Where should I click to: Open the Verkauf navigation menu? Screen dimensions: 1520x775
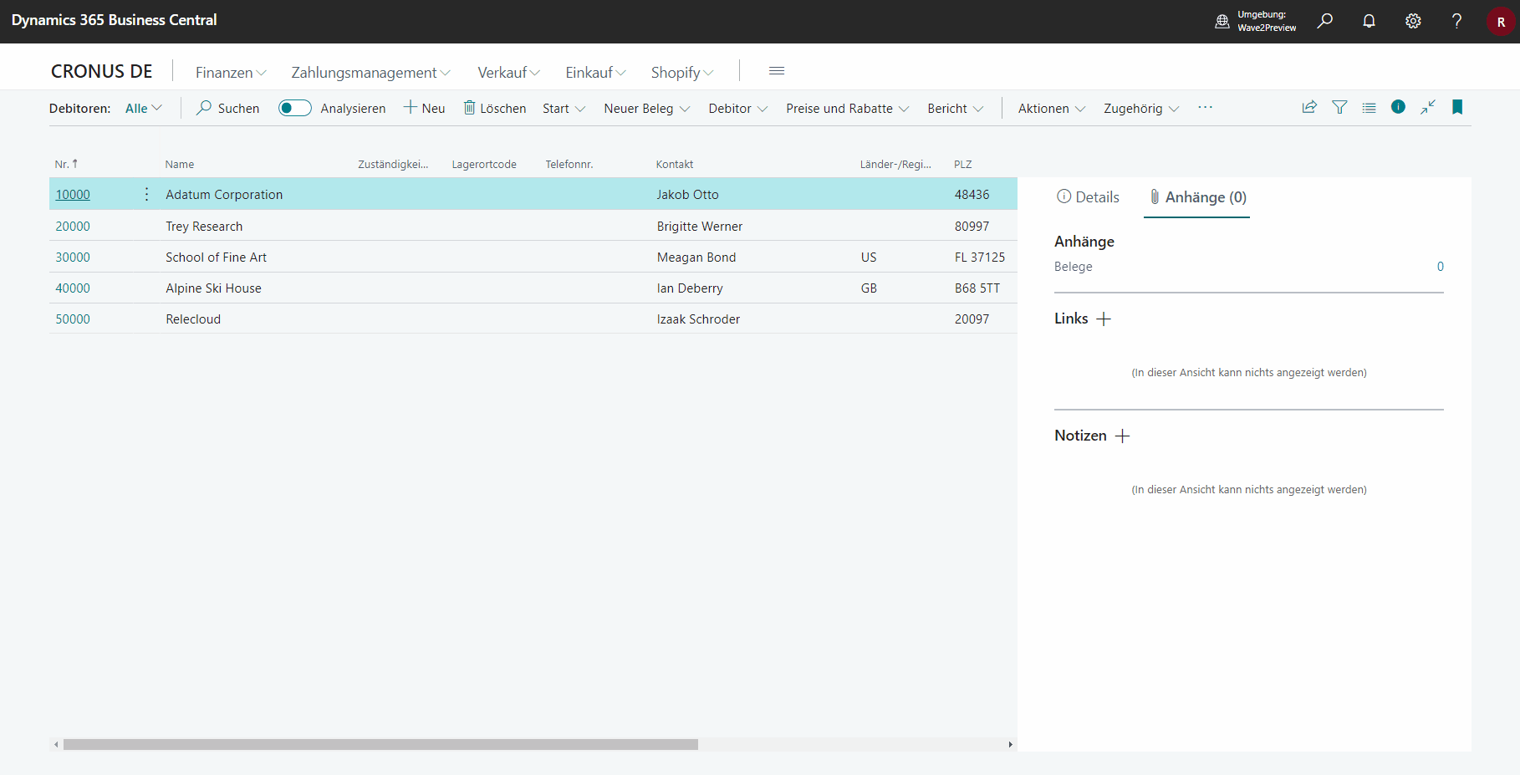tap(508, 73)
